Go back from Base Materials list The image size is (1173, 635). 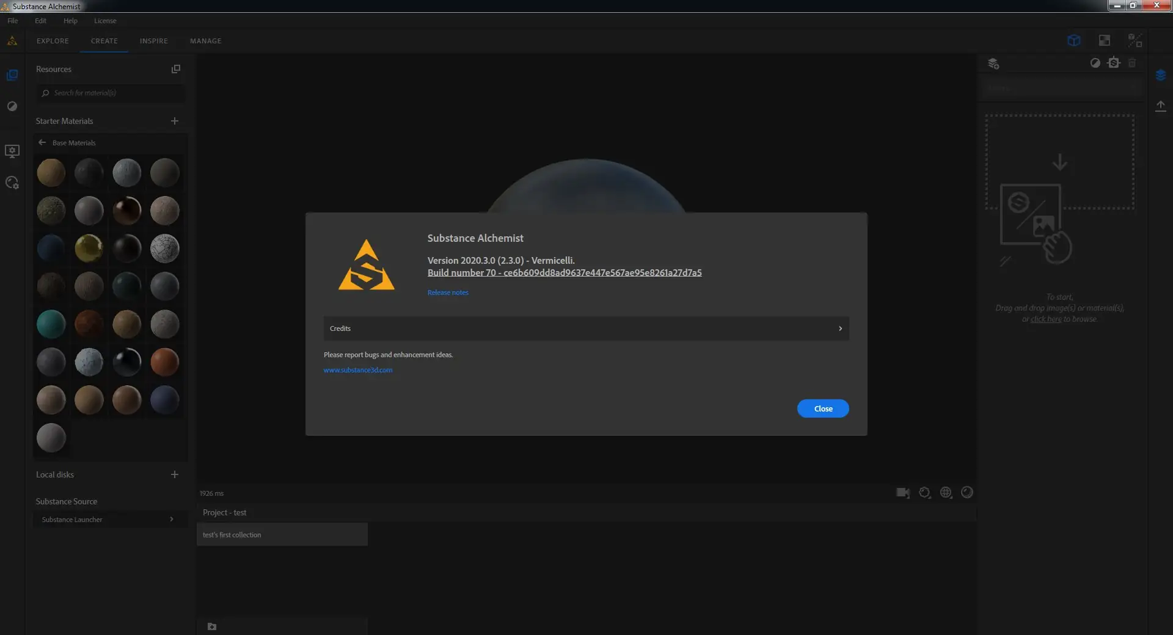[x=42, y=142]
